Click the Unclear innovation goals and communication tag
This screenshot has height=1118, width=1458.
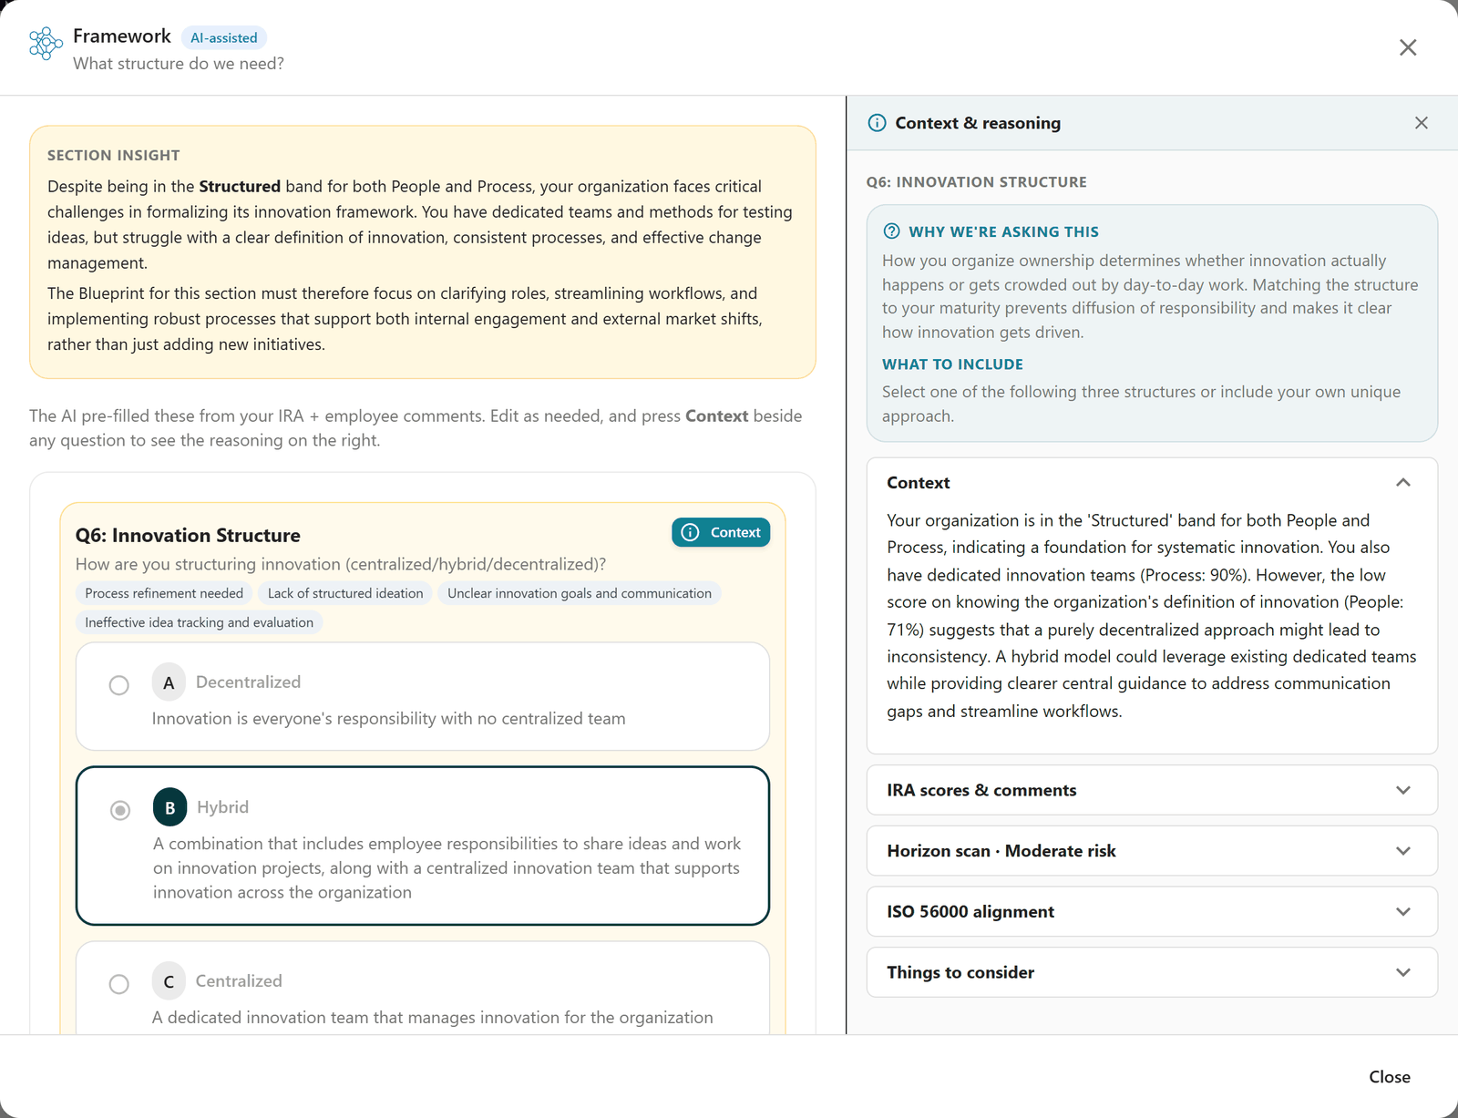point(580,593)
